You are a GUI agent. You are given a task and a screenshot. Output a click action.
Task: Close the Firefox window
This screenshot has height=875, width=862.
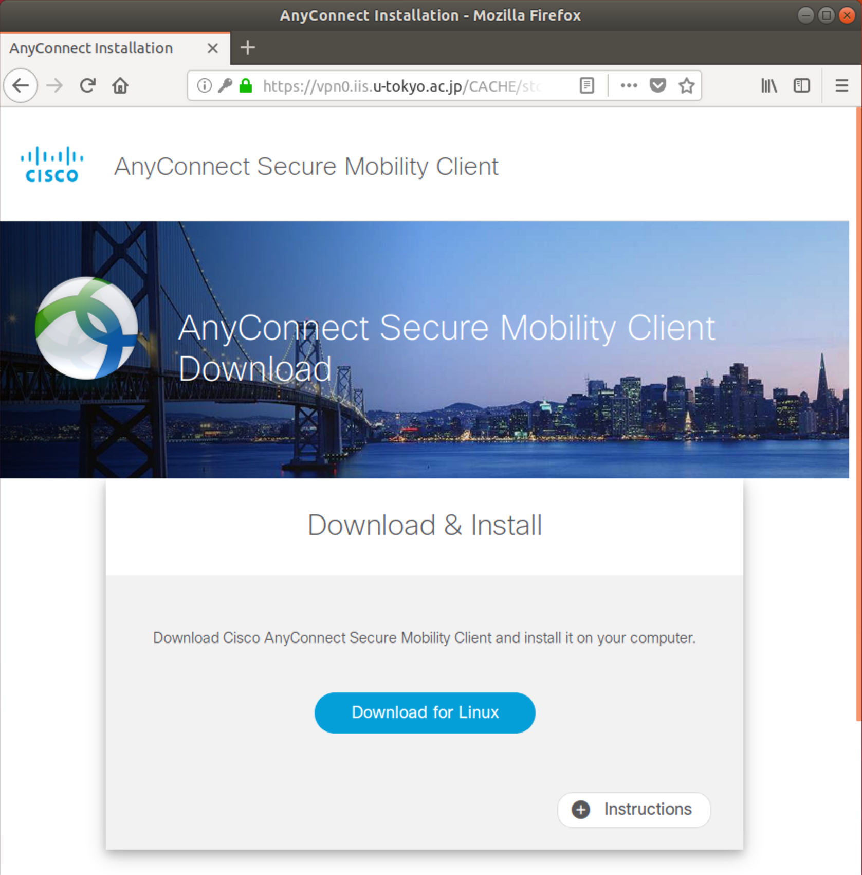click(x=847, y=15)
